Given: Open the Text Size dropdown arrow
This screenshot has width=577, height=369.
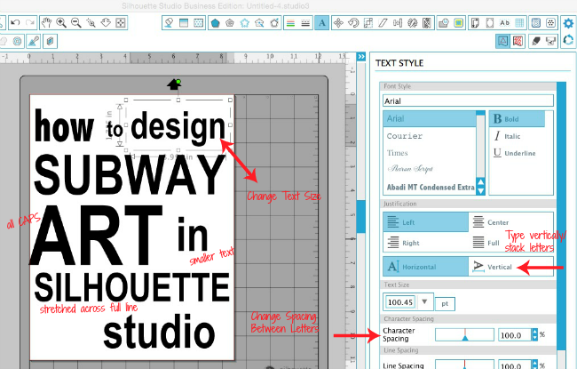Looking at the screenshot, I should pos(424,301).
